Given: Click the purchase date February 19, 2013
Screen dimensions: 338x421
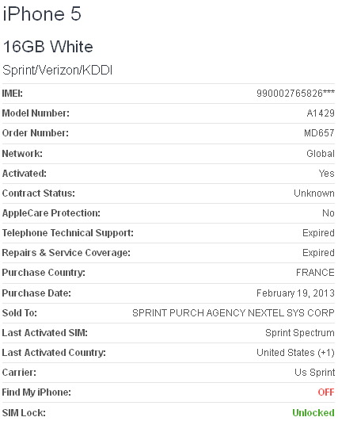Looking at the screenshot, I should 295,293.
